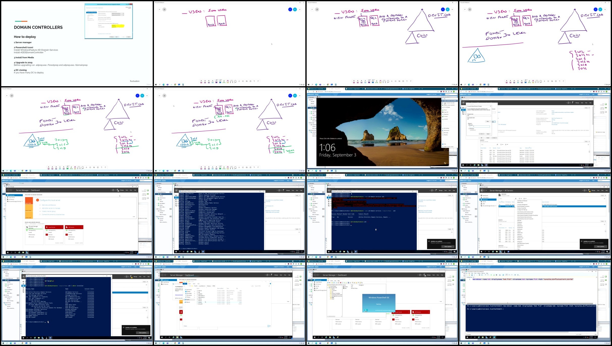
Task: Select the Untitled.ps1 tab in the New-ADUser ISE frame
Action: pyautogui.click(x=471, y=277)
